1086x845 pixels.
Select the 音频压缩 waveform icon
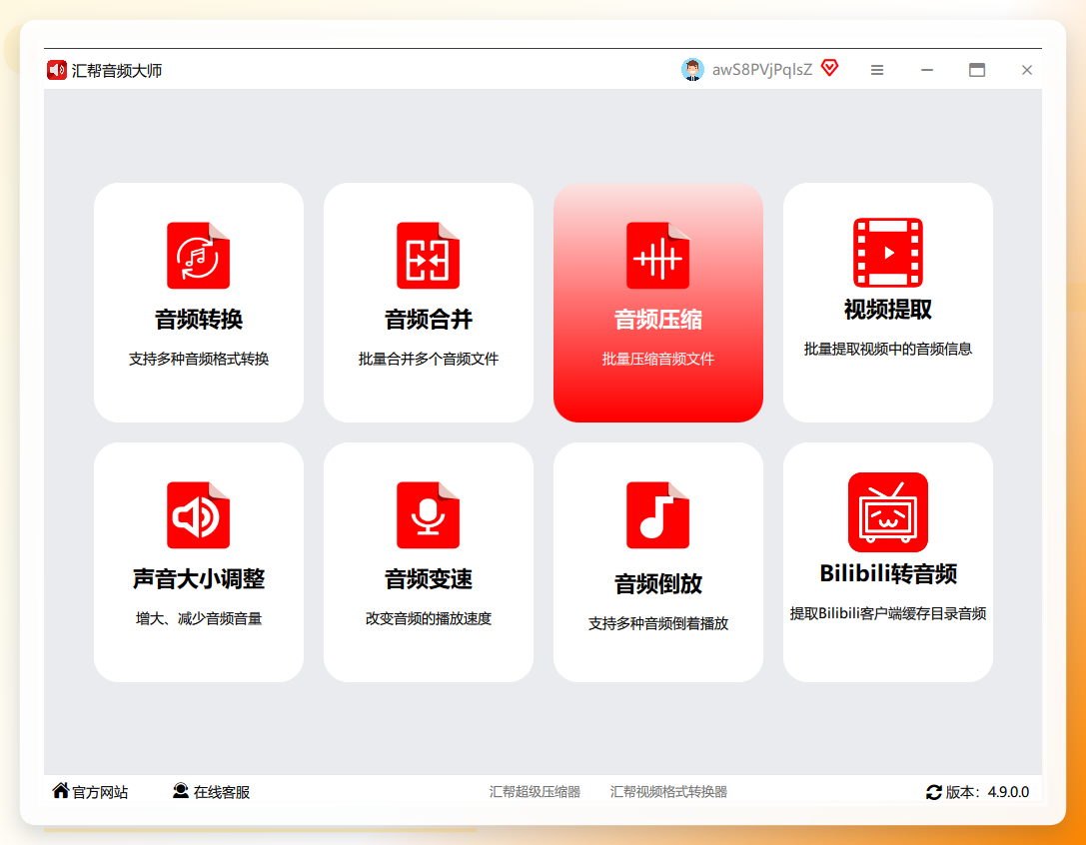658,256
